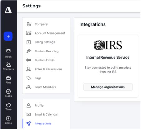Select the Integrations menu item
Viewport: 141px width, 130px height.
click(x=46, y=123)
